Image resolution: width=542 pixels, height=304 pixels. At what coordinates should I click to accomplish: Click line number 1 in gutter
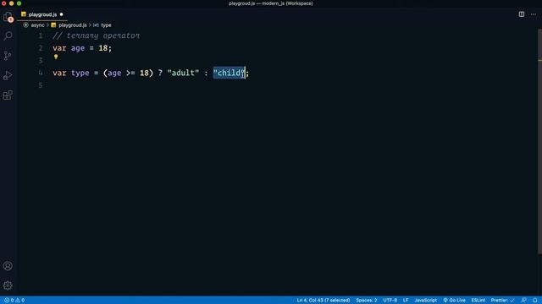click(41, 35)
